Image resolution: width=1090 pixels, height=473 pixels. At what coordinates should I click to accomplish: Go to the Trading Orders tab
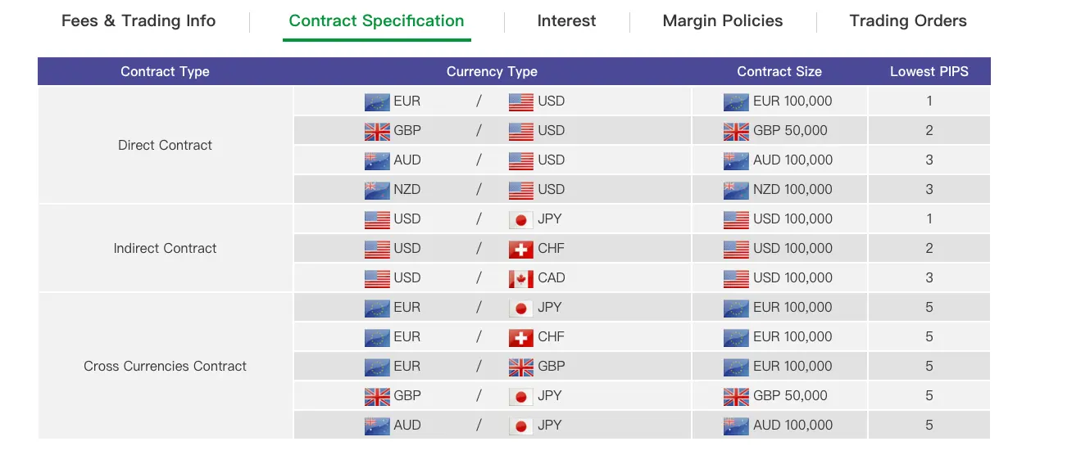tap(908, 21)
